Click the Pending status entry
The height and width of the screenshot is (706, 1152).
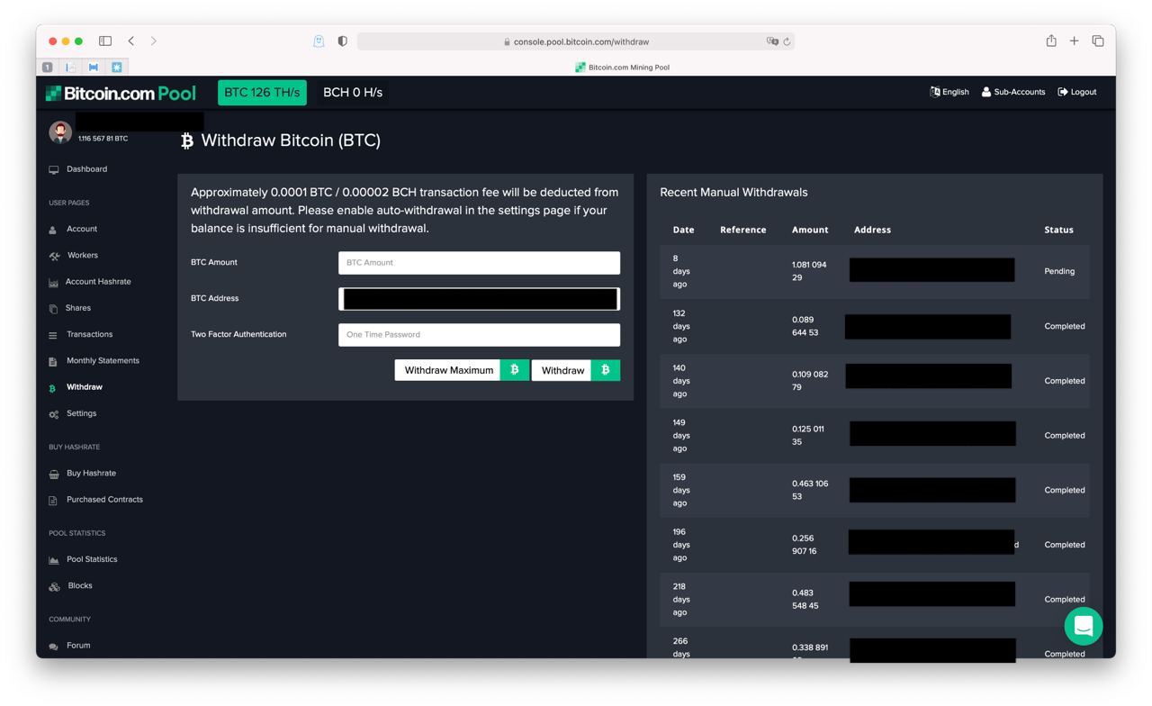click(x=1059, y=271)
